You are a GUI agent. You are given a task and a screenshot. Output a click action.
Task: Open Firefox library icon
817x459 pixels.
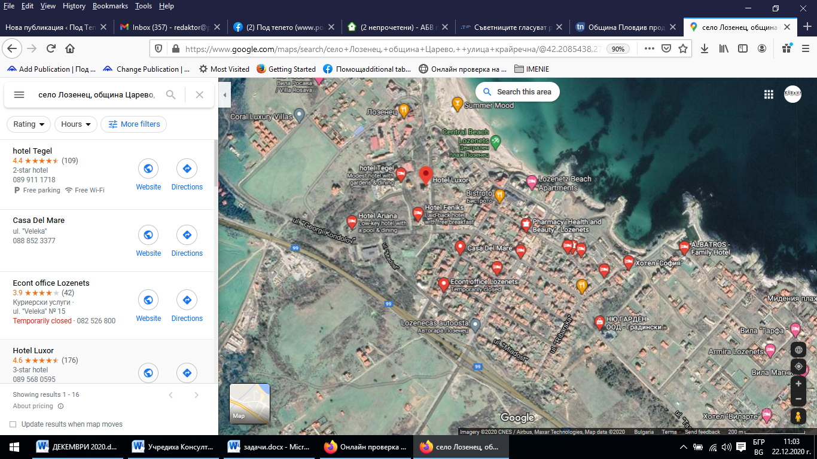pos(724,48)
